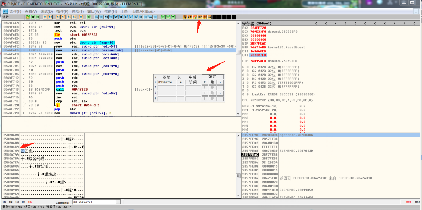Click the Step over toolbar icon
Image resolution: width=422 pixels, height=210 pixels.
point(63,17)
